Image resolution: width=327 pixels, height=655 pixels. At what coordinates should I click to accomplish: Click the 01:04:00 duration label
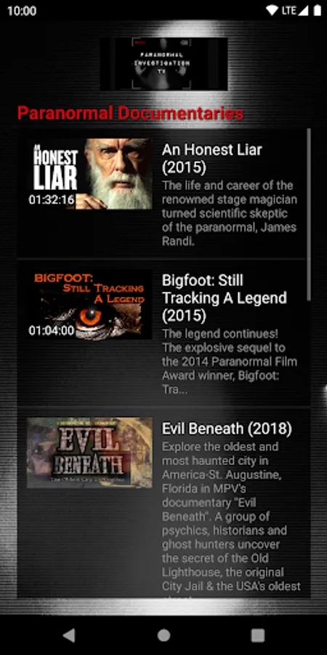[52, 330]
